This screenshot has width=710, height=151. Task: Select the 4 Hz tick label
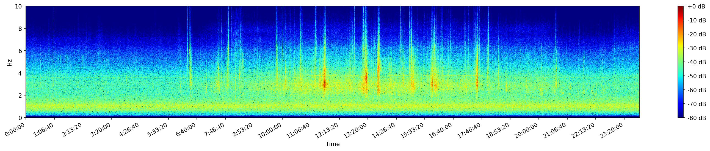[21, 73]
